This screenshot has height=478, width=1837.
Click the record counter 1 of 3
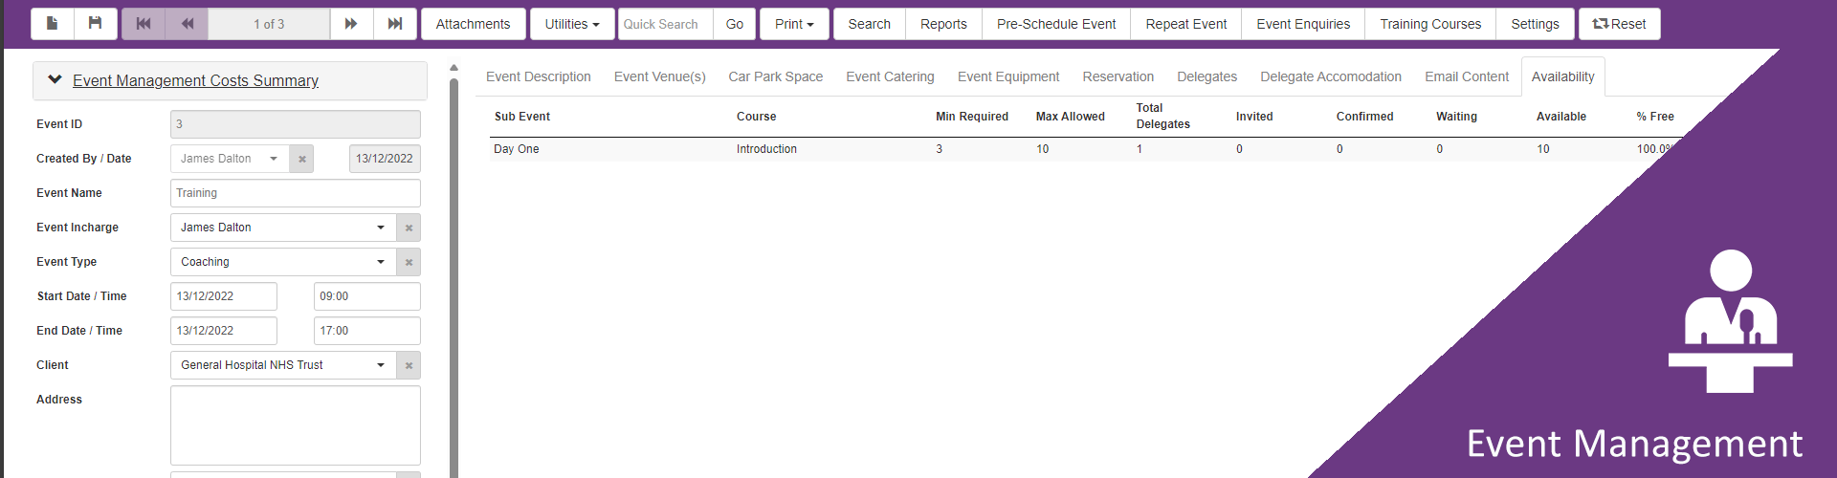pos(269,24)
